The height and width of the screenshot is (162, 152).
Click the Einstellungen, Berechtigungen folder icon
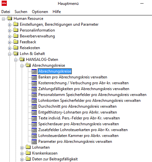[16, 24]
